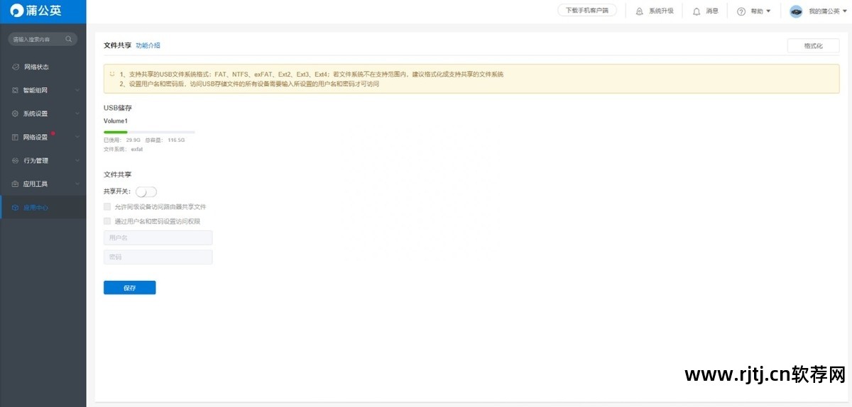Click the 我的蒲公英 avatar image

(796, 11)
